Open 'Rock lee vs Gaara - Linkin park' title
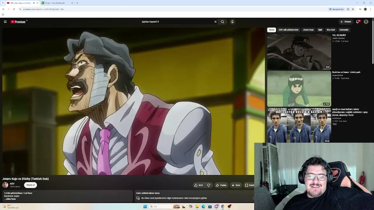The height and width of the screenshot is (210, 374). (x=346, y=72)
